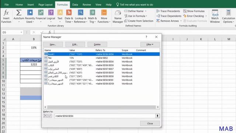Click the Name Manager help question mark
236x133 pixels.
146,37
